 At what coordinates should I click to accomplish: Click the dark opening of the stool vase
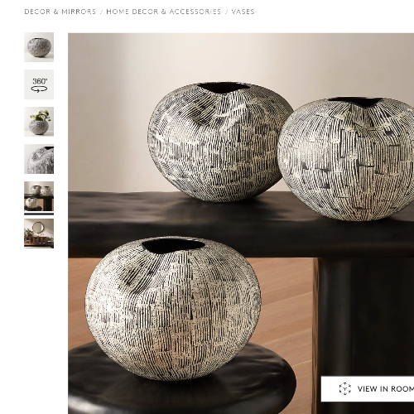tap(173, 246)
